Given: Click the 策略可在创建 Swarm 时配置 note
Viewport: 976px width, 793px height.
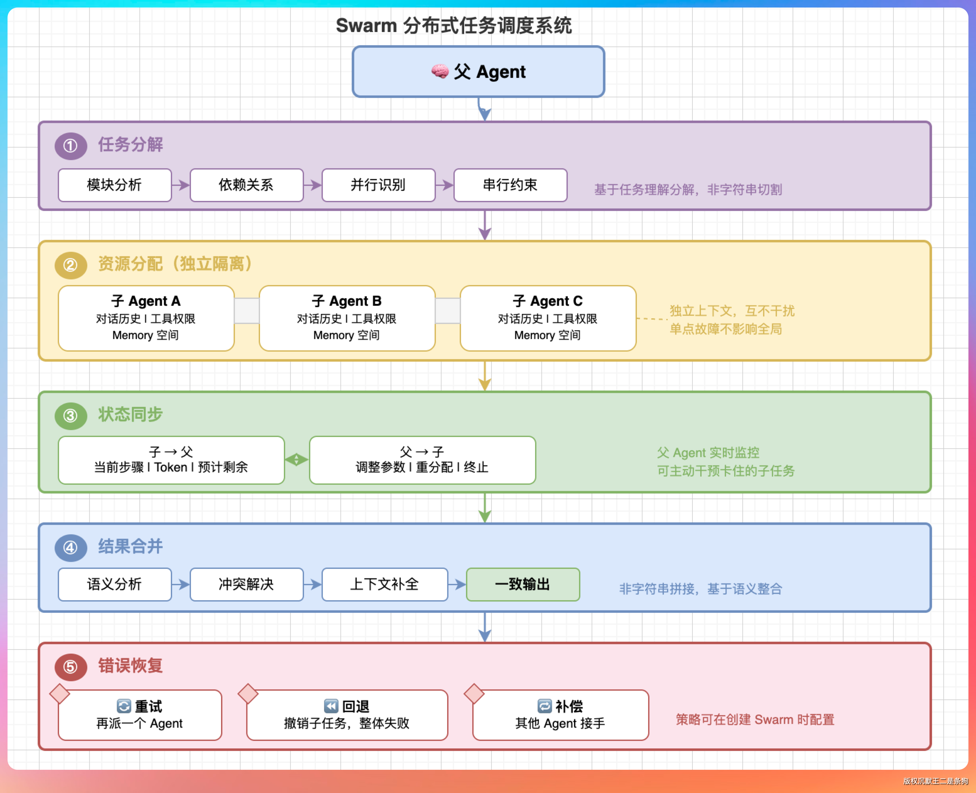Looking at the screenshot, I should [755, 720].
